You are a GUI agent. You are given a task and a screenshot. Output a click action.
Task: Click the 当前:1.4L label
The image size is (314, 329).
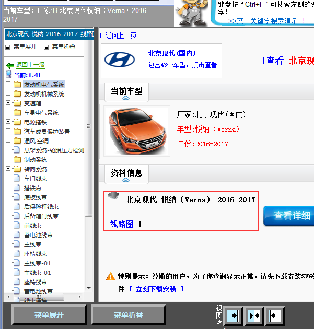(x=28, y=75)
